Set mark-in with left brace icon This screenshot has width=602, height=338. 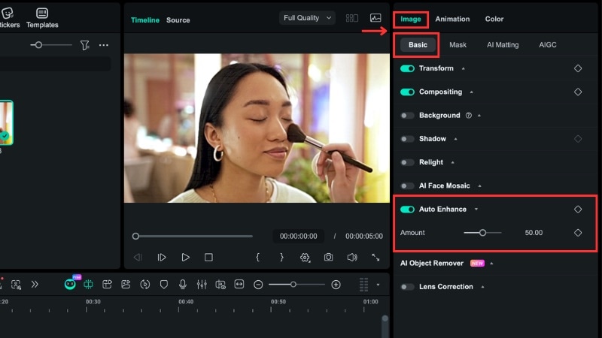click(x=257, y=258)
